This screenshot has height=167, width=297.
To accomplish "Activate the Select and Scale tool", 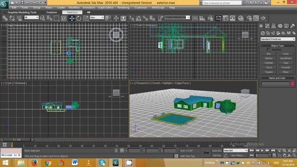I will click(86, 18).
